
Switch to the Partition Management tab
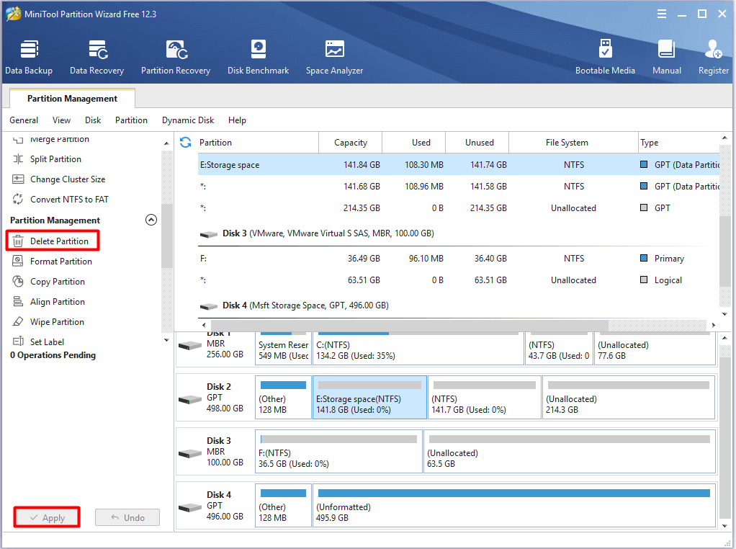click(x=71, y=98)
